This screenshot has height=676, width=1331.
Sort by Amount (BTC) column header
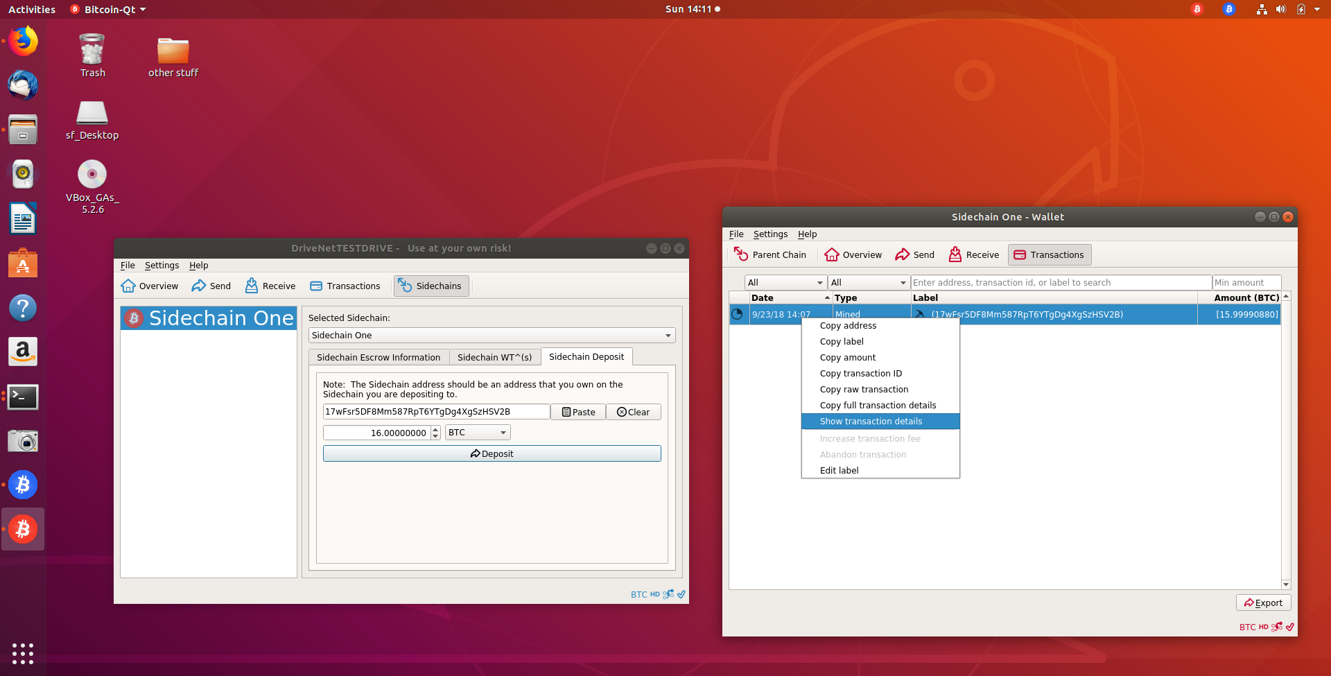click(x=1239, y=297)
